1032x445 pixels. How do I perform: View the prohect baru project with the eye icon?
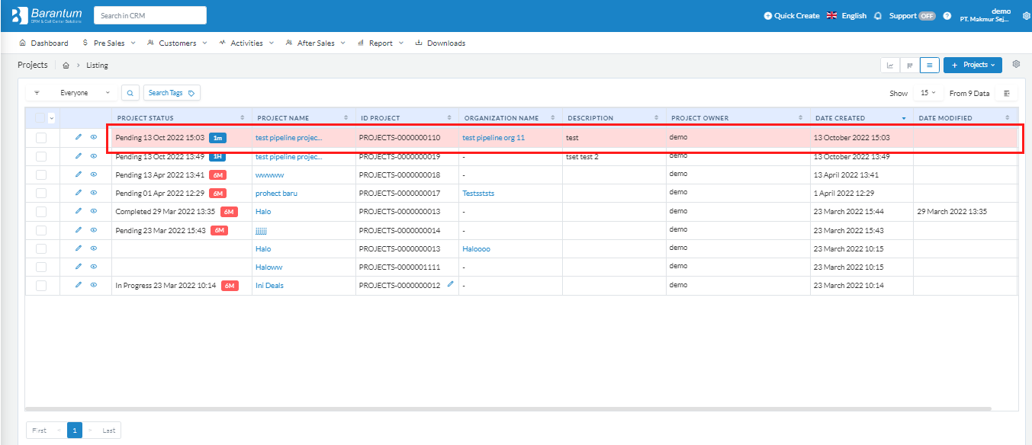point(94,193)
